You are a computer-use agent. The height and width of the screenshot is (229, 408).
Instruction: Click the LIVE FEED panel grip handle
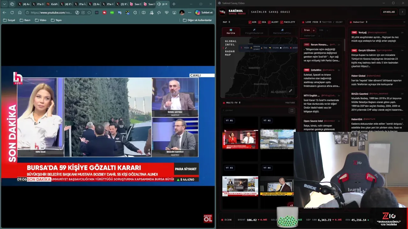tap(320, 22)
